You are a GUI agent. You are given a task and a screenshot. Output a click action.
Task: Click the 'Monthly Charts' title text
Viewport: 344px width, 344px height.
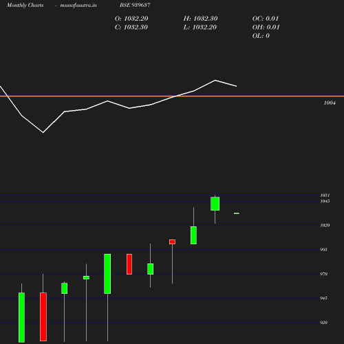[x=25, y=5]
